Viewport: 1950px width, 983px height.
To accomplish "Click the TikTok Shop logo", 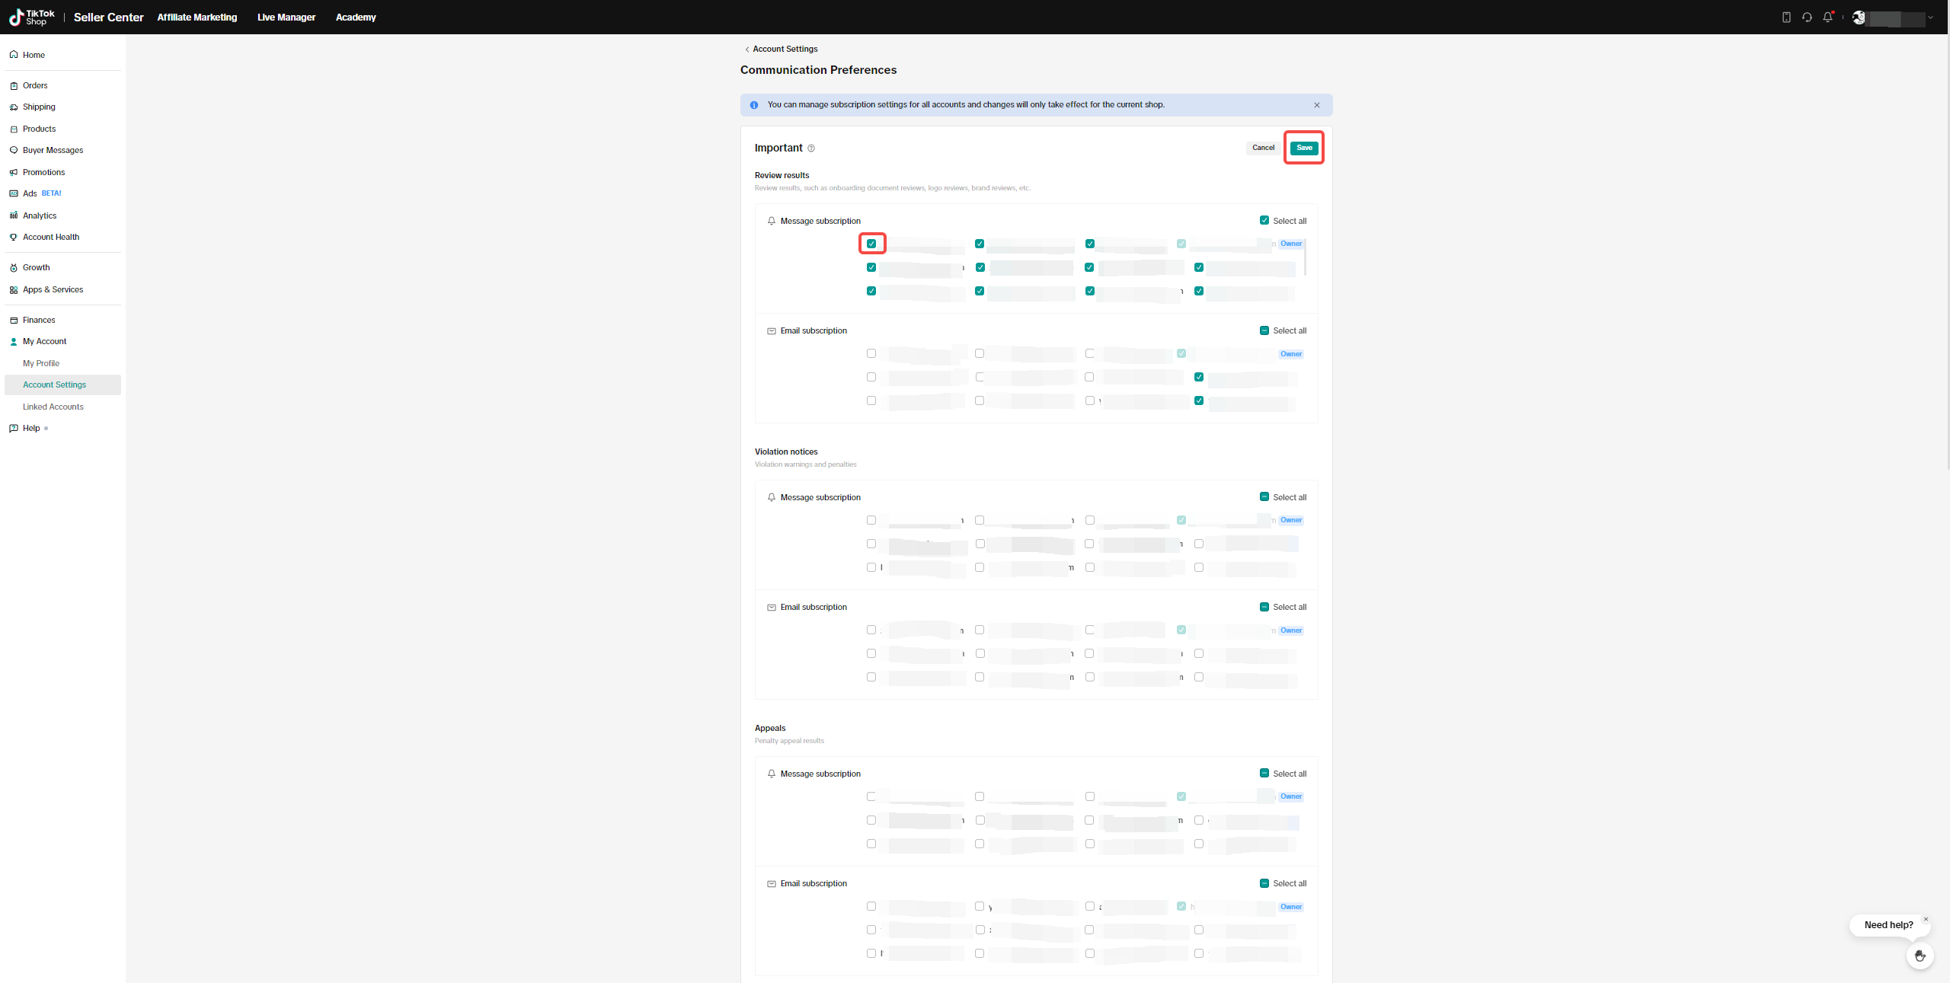I will [31, 17].
